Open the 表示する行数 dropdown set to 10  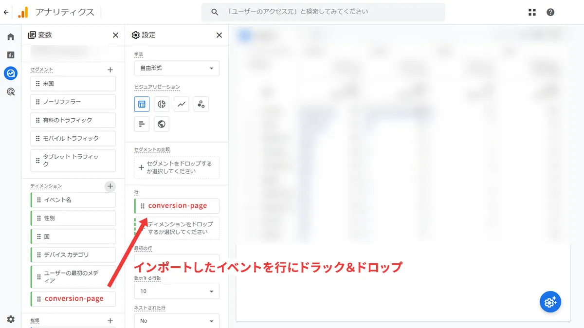pos(176,291)
